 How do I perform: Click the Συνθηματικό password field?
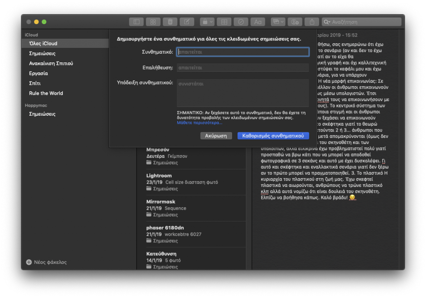tap(243, 52)
